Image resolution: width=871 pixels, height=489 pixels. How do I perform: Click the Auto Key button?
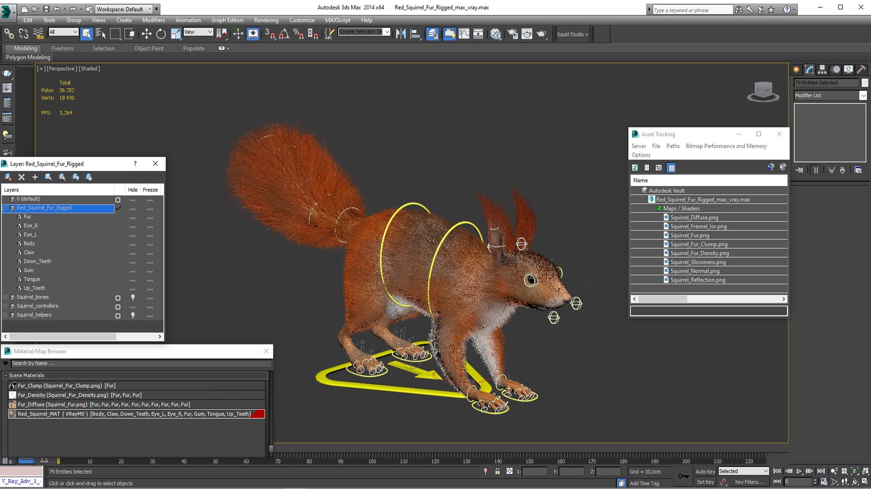705,471
